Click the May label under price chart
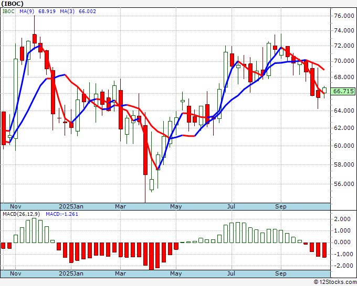This screenshot has width=357, height=286. [175, 206]
